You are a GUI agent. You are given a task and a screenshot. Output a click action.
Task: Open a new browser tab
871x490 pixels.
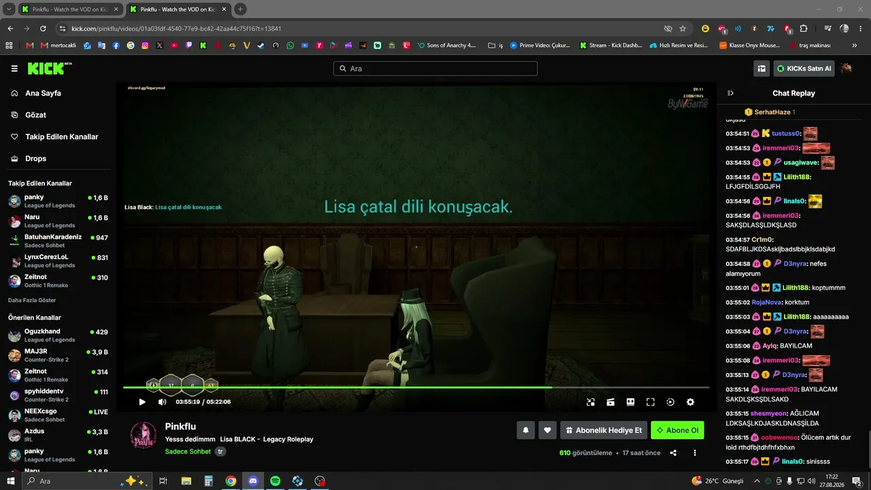[x=240, y=10]
